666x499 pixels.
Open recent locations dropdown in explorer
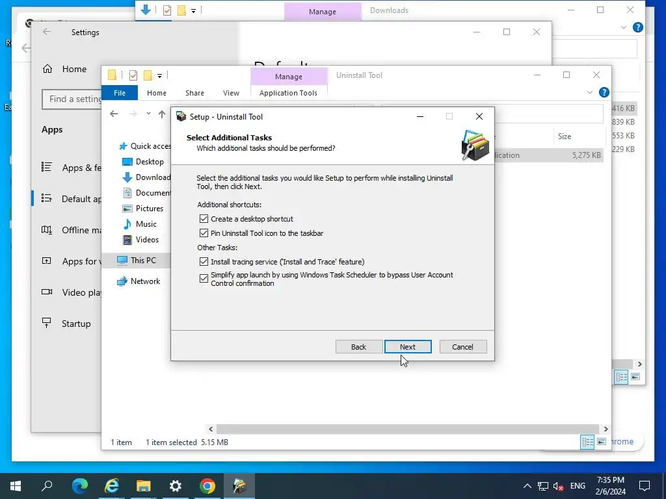click(148, 114)
